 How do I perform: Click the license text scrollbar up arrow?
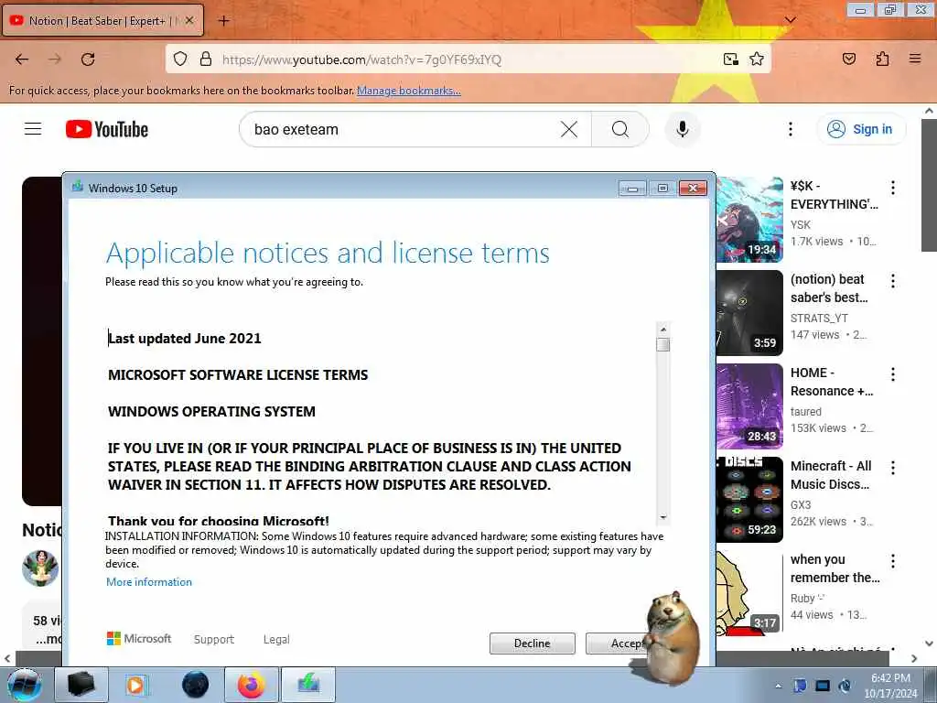click(x=662, y=330)
